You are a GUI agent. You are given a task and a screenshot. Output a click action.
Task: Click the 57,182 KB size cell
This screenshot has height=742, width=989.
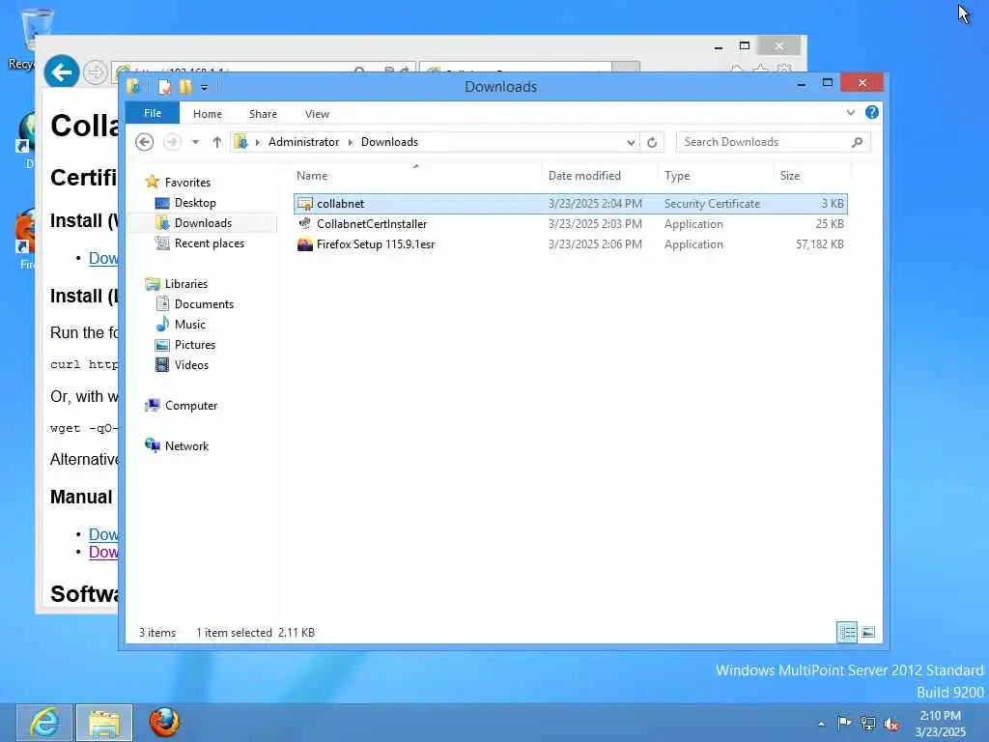[x=819, y=244]
